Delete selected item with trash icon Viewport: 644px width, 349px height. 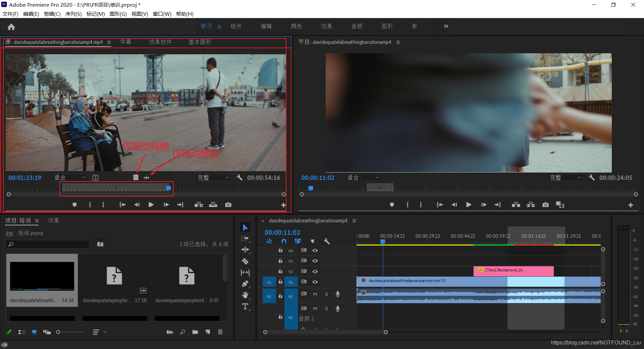point(220,332)
